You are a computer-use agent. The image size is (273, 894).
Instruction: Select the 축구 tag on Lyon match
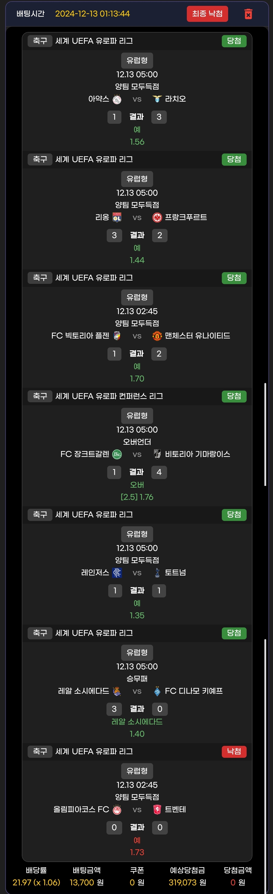(40, 159)
